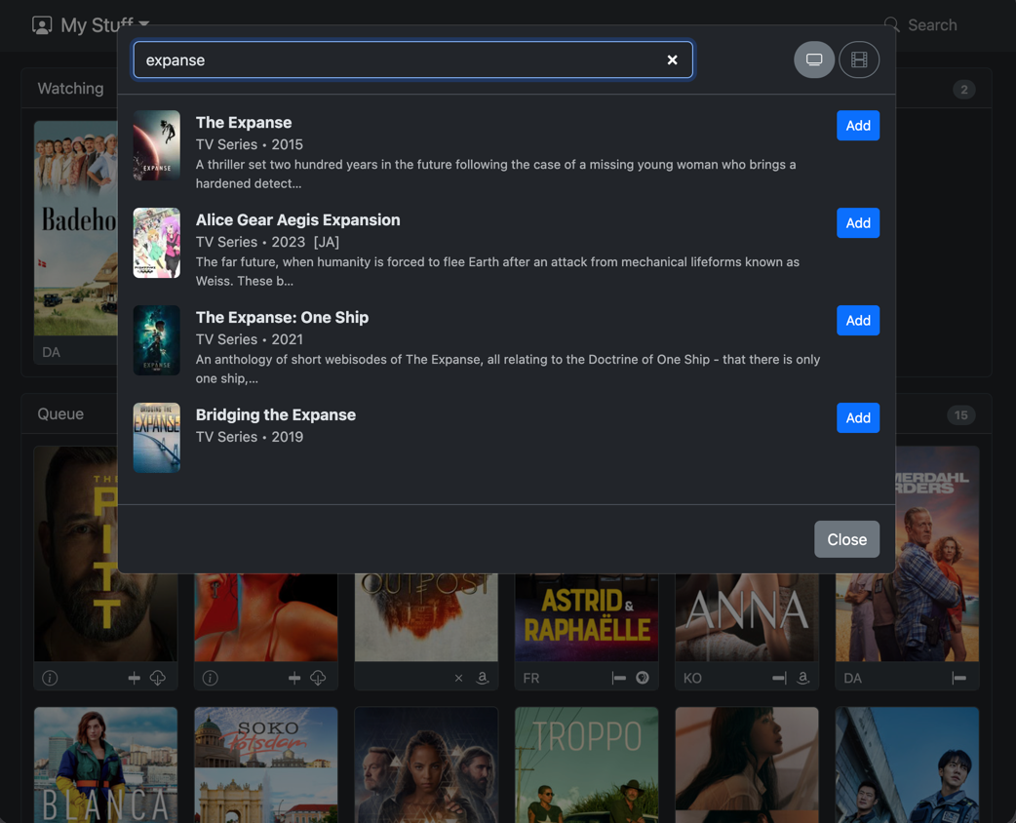This screenshot has height=823, width=1016.
Task: Open The Expanse poster thumbnail
Action: pyautogui.click(x=157, y=145)
